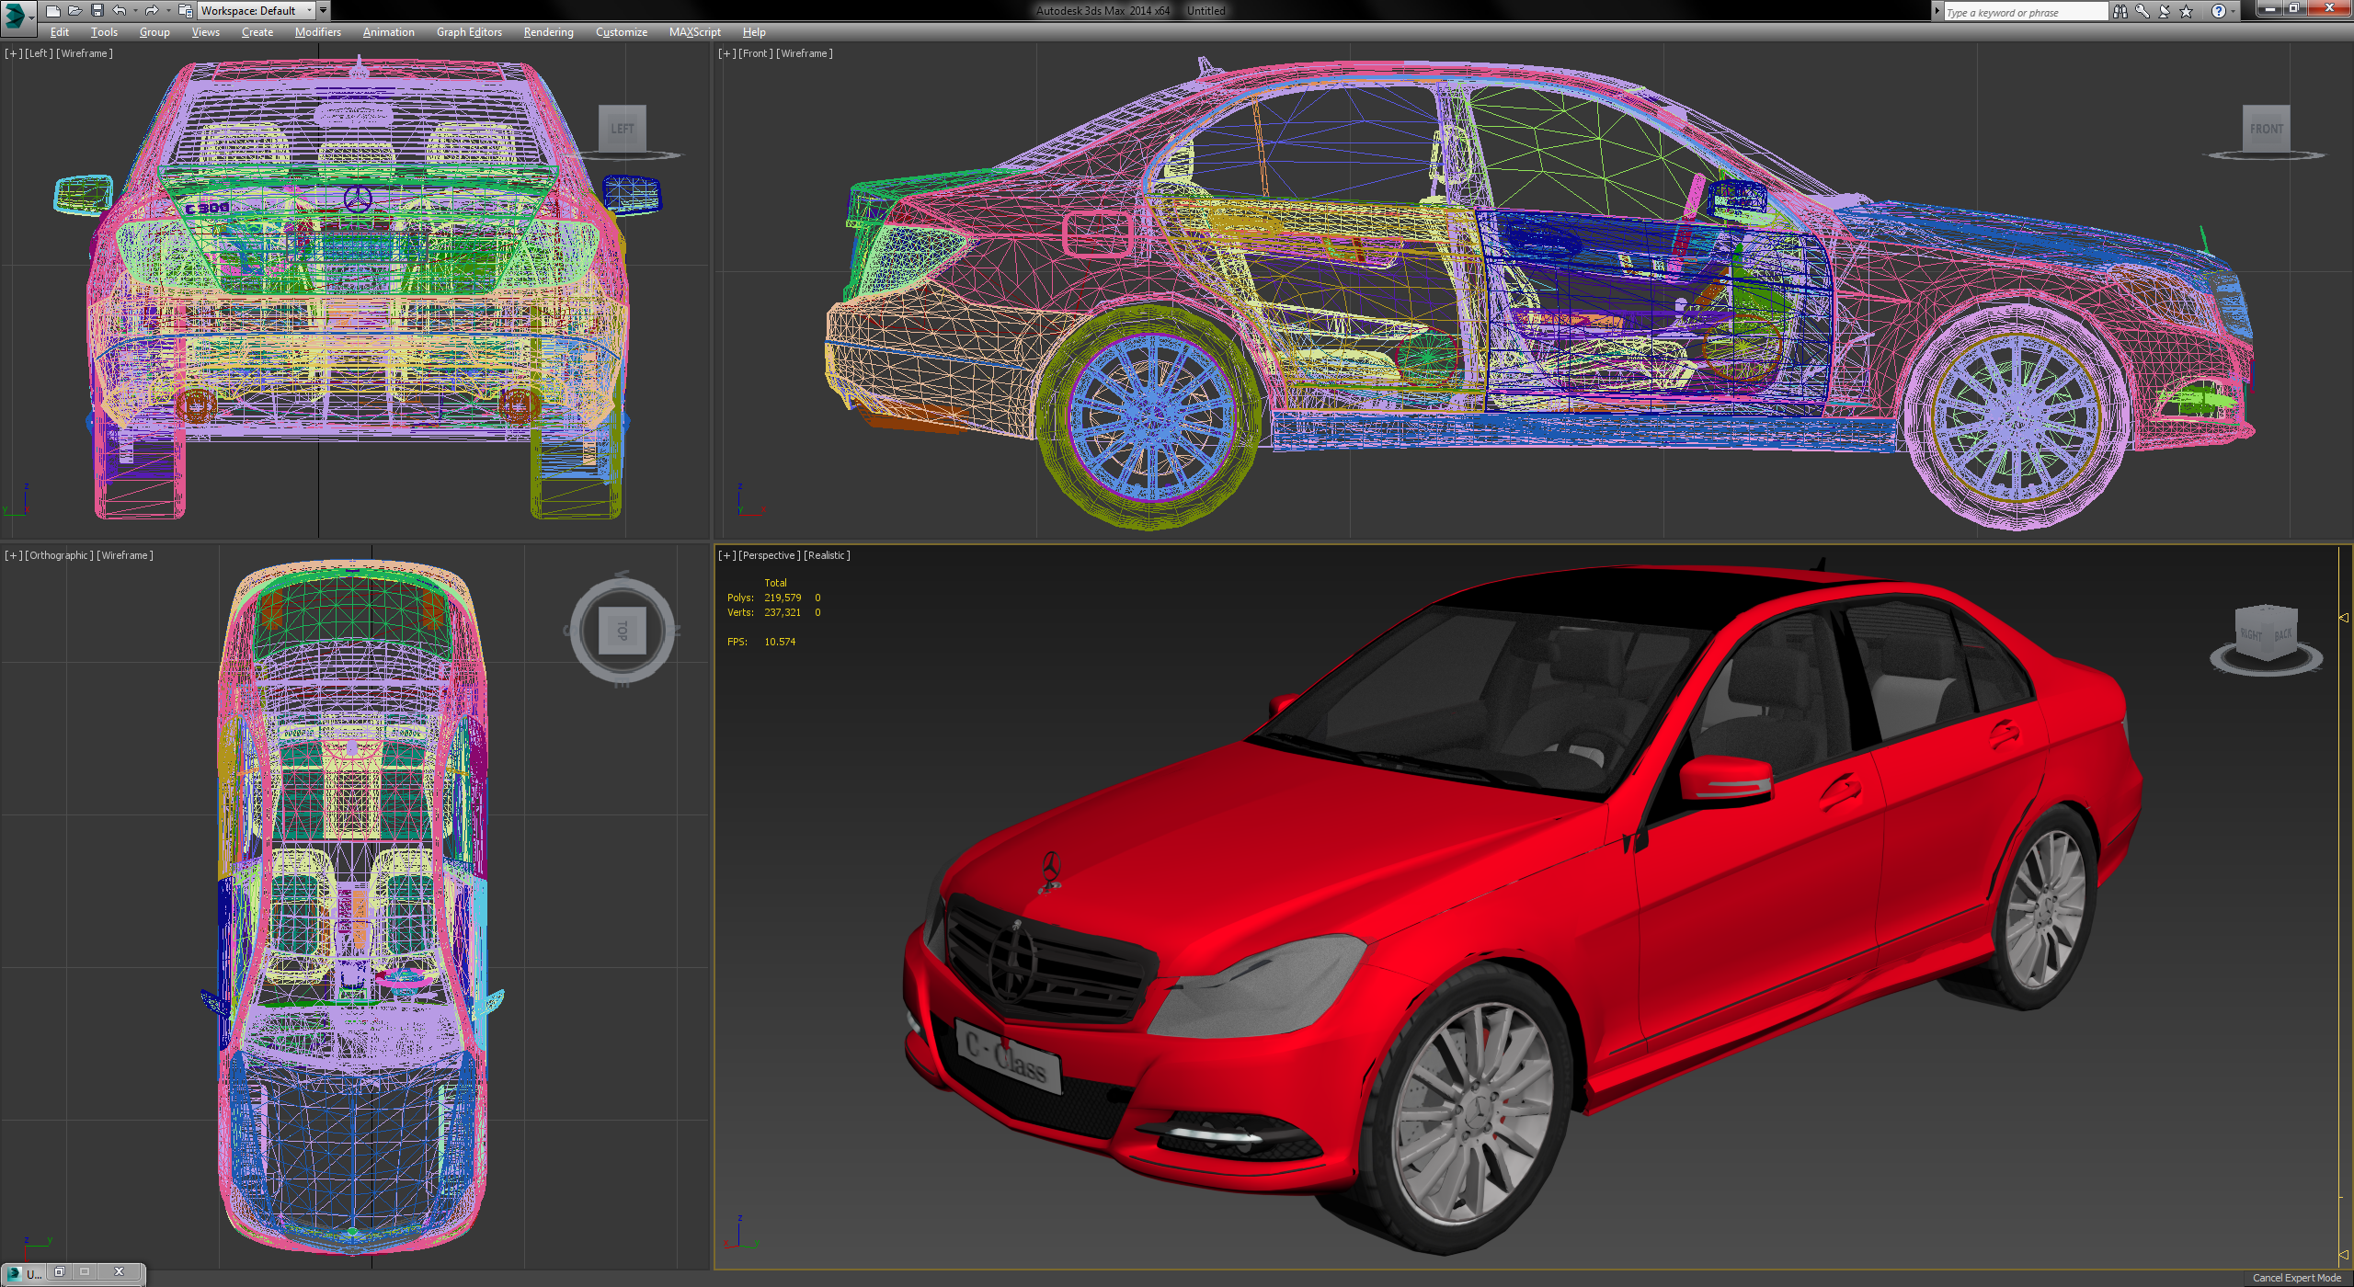Open the undo history dropdown arrow
The height and width of the screenshot is (1287, 2354).
(x=135, y=11)
